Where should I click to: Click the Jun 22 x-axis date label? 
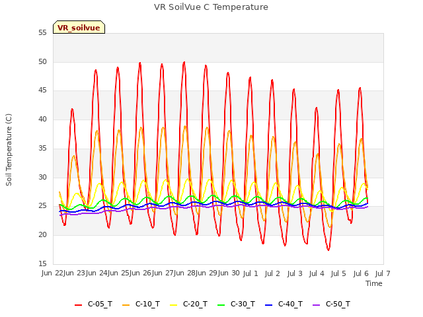52,273
